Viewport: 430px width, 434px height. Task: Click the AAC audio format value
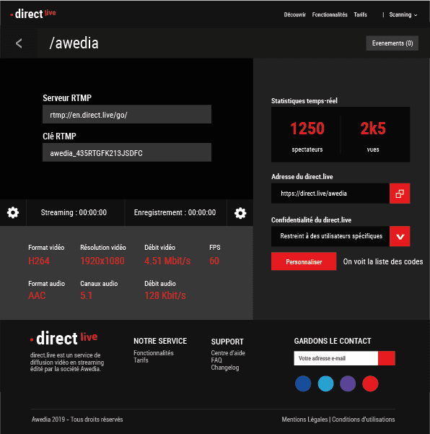coord(37,295)
